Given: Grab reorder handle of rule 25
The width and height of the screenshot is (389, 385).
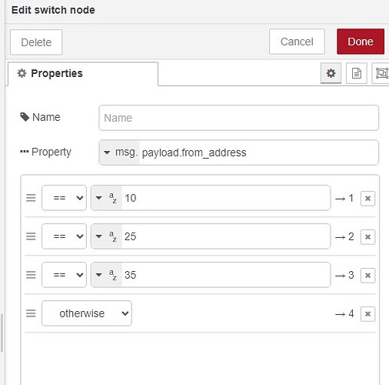Looking at the screenshot, I should 31,236.
